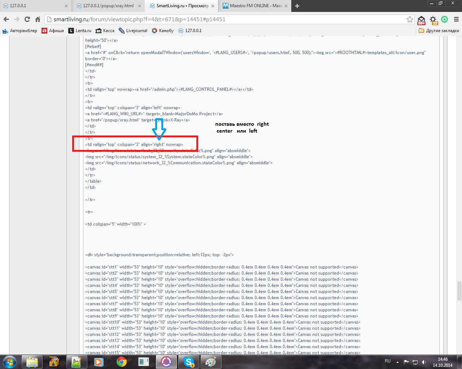The width and height of the screenshot is (462, 369).
Task: Reload the current page
Action: pos(27,19)
